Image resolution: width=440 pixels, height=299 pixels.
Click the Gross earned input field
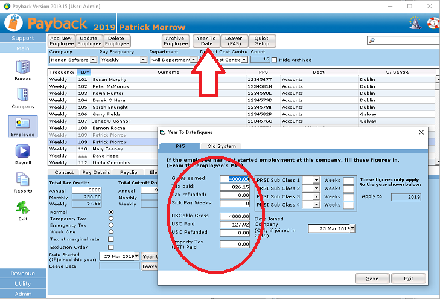click(x=235, y=179)
